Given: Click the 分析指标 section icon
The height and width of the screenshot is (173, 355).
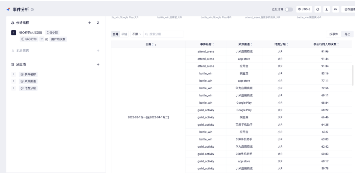Looking at the screenshot, I should (x=13, y=23).
